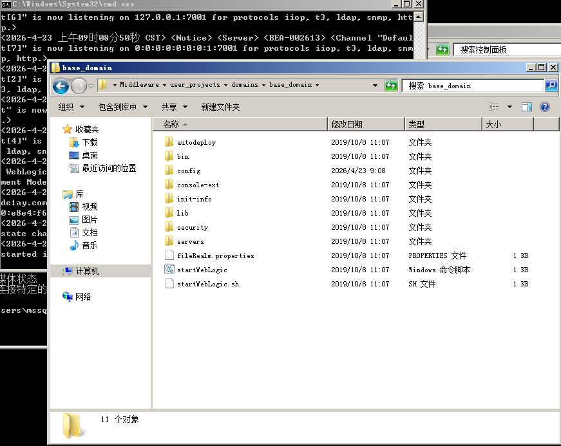Expand the 包含到库中 dropdown menu

click(x=122, y=107)
